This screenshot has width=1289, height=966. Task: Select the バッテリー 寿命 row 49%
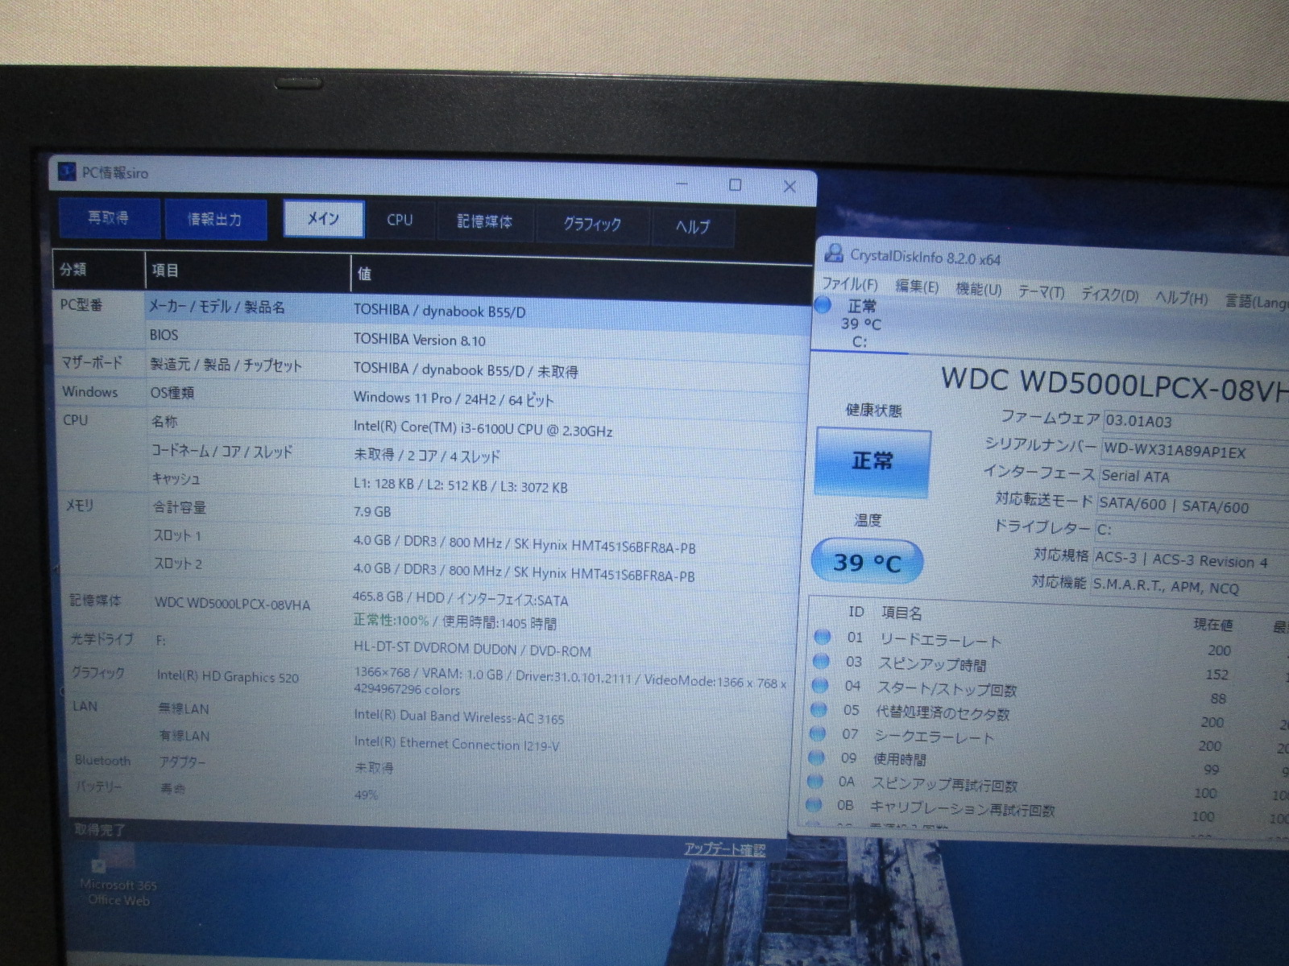(429, 791)
